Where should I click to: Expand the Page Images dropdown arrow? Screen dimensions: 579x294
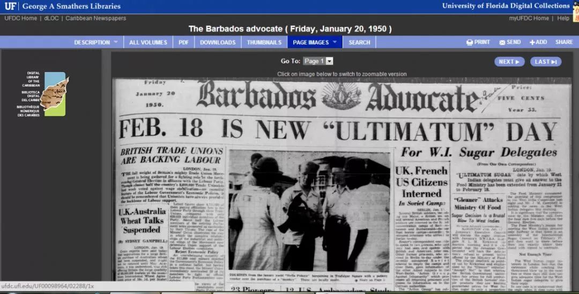click(335, 42)
